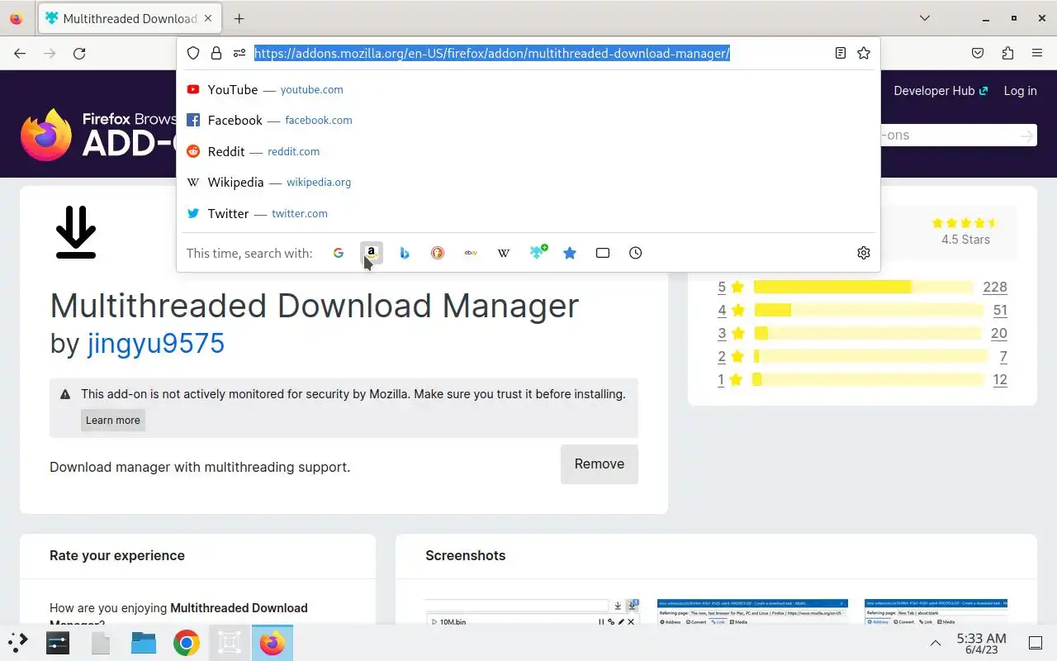Click the 5-star rating bar
Image resolution: width=1057 pixels, height=661 pixels.
point(863,287)
